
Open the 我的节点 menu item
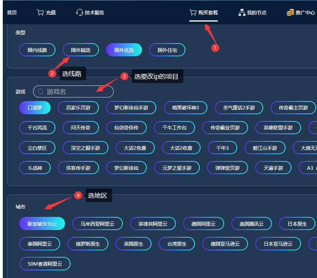click(256, 12)
